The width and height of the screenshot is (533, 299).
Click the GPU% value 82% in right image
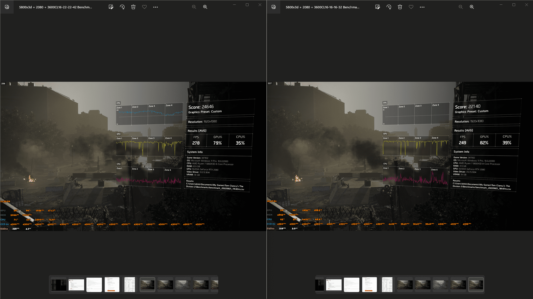click(x=484, y=143)
